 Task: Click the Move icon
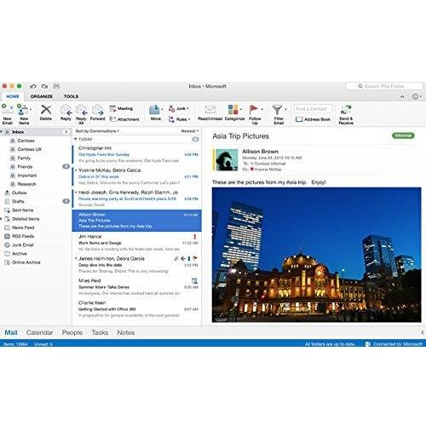coord(155,110)
